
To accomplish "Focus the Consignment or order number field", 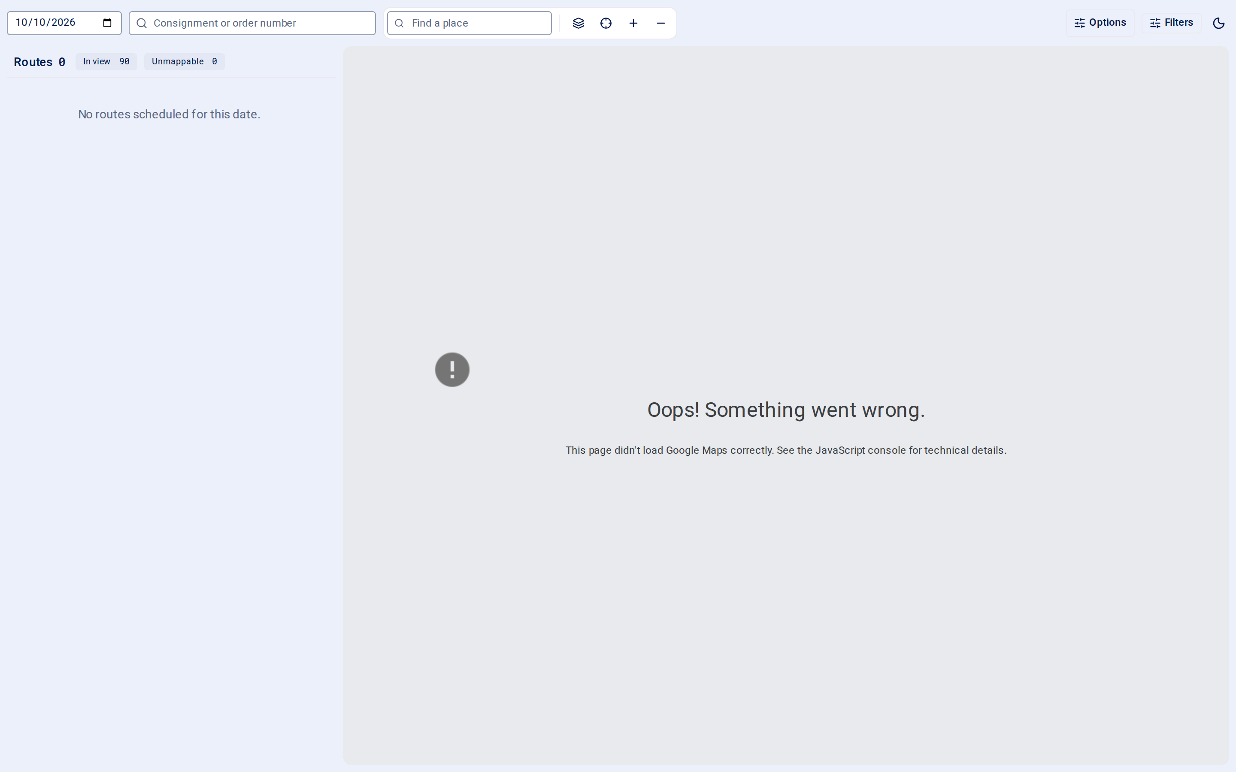I will click(x=252, y=23).
